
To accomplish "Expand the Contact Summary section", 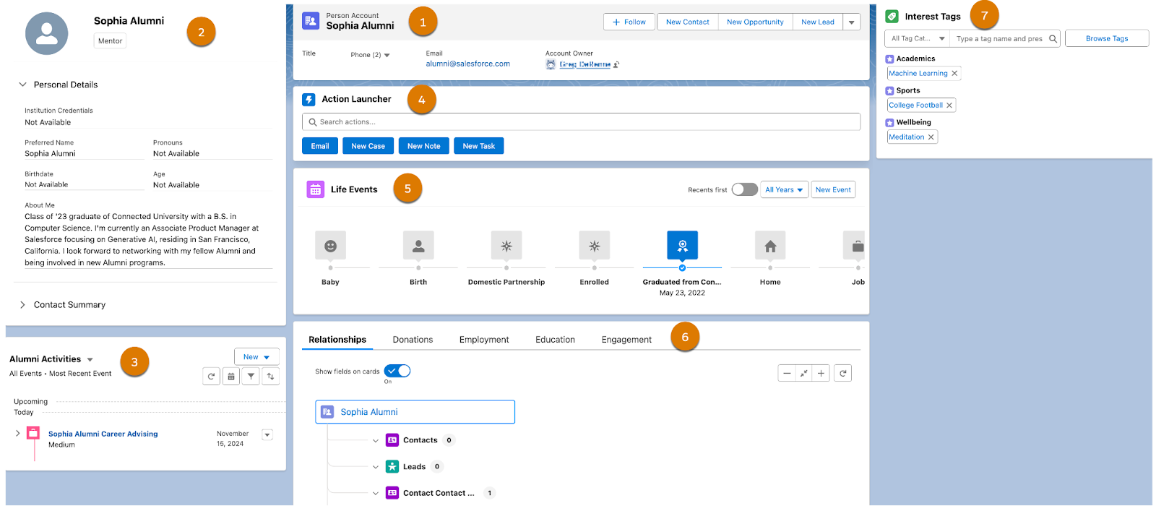I will click(22, 305).
